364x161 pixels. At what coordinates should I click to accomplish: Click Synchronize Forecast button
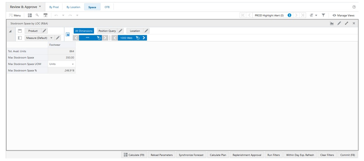pos(191,155)
